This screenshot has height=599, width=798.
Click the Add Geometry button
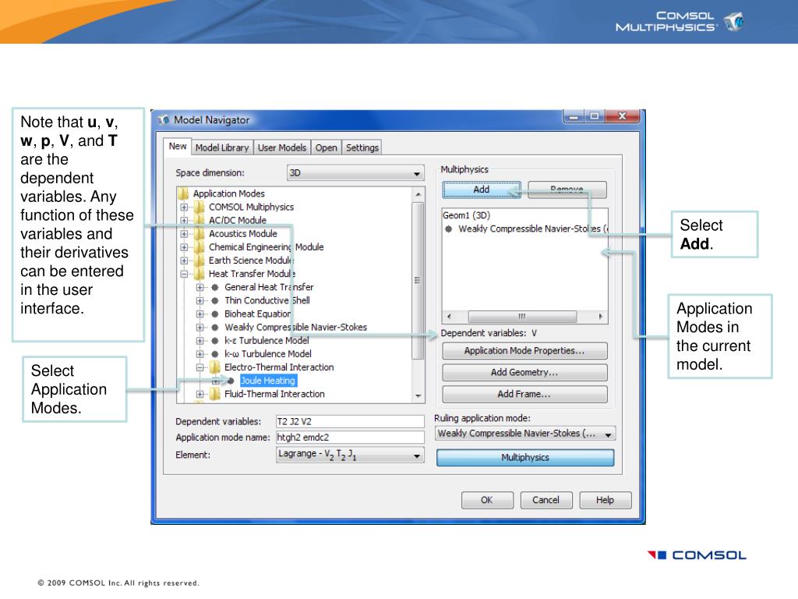524,372
